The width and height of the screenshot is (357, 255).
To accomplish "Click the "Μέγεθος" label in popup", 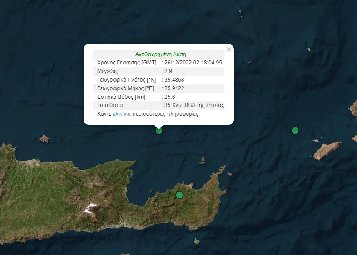I will 108,71.
